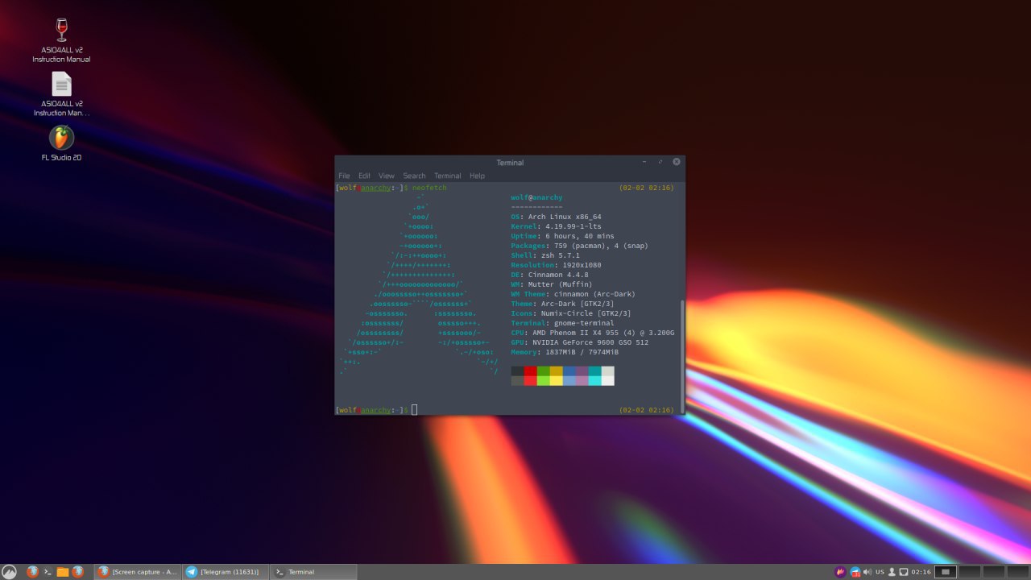Screen dimensions: 1031x580
Task: Click the bottom terminal prompt cursor
Action: (415, 410)
